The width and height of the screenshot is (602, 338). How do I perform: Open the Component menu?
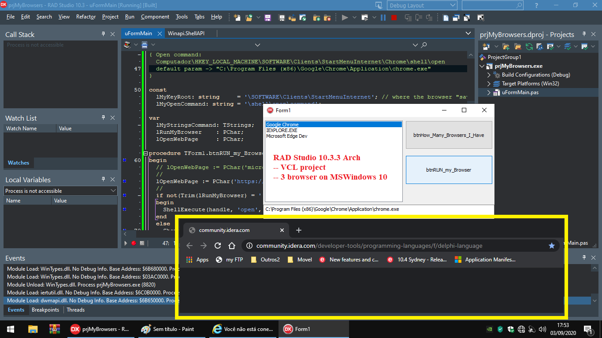point(155,17)
